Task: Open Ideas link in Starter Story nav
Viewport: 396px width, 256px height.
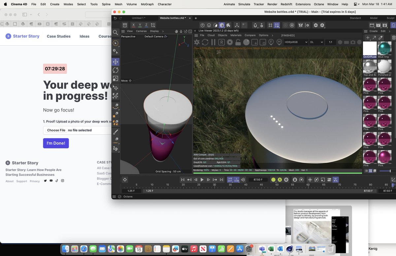Action: pyautogui.click(x=84, y=36)
